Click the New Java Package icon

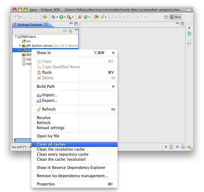coord(80,17)
